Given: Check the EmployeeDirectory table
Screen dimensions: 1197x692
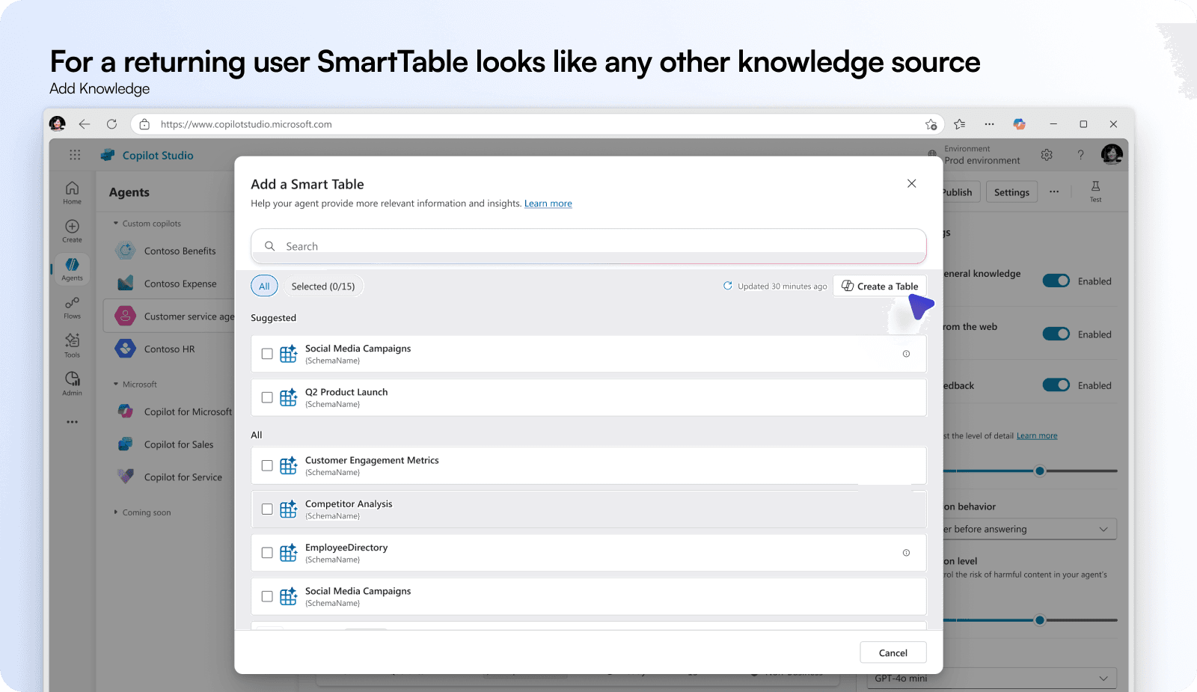Looking at the screenshot, I should [267, 553].
